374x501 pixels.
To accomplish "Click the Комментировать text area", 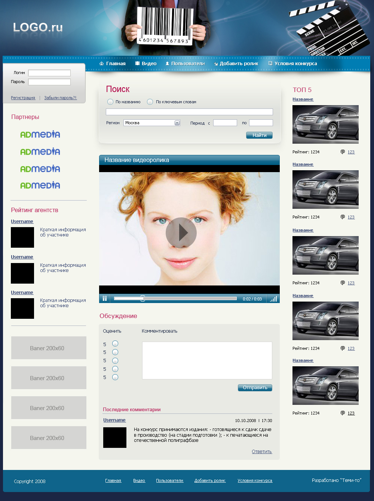I will coord(207,360).
